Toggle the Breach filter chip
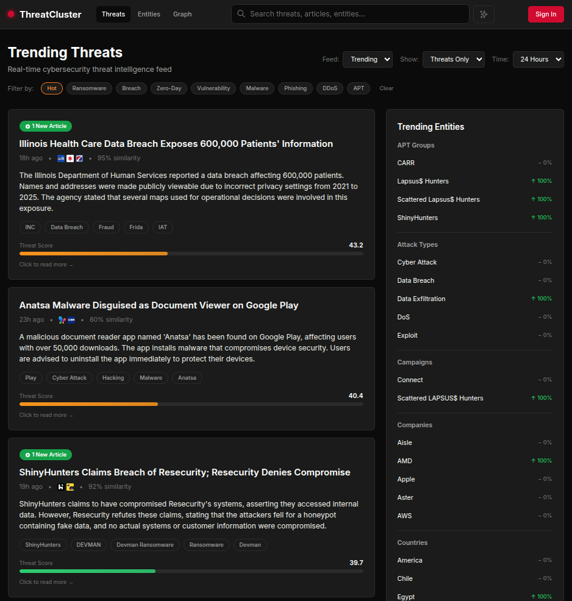 click(132, 88)
